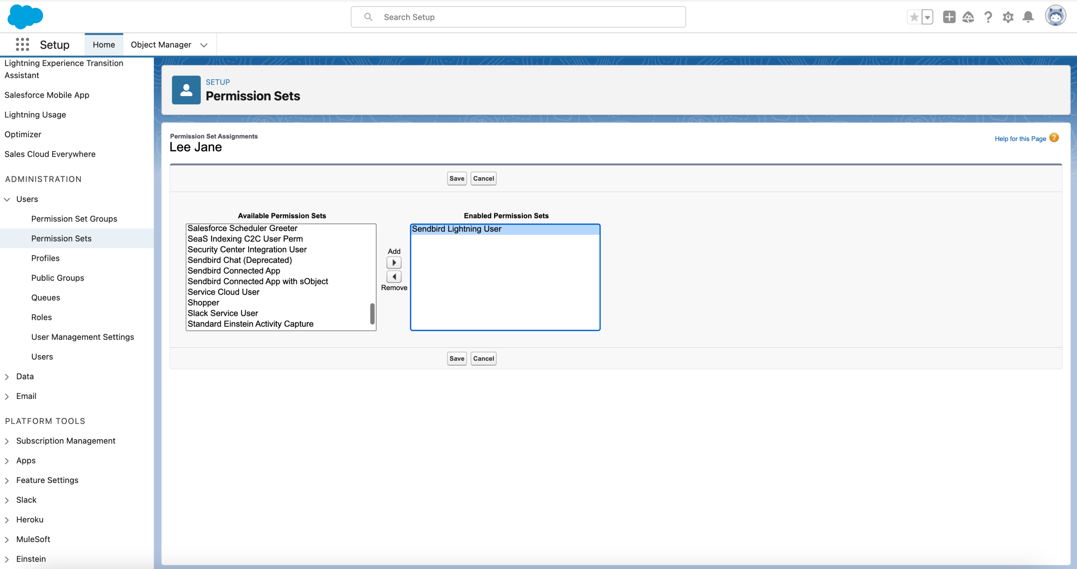
Task: Select Sendbird Lightning User in Enabled Permission Sets
Action: pos(456,229)
